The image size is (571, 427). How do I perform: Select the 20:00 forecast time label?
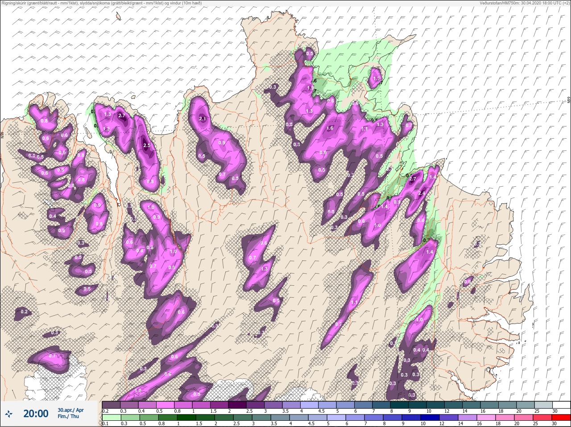(x=36, y=414)
